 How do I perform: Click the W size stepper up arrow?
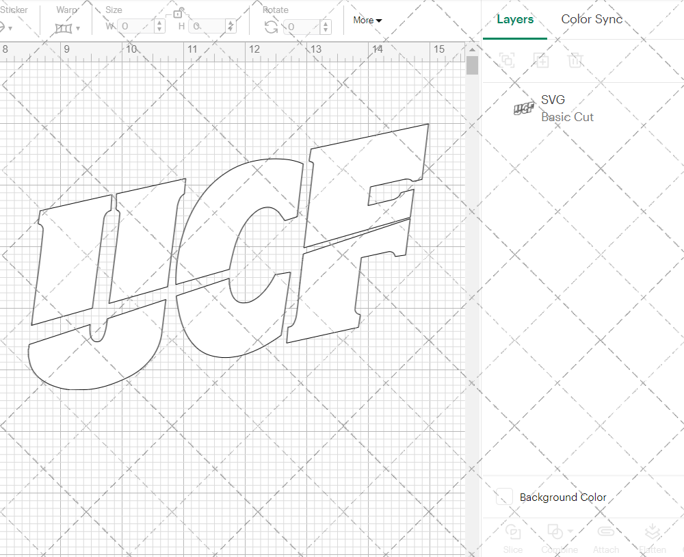point(159,23)
